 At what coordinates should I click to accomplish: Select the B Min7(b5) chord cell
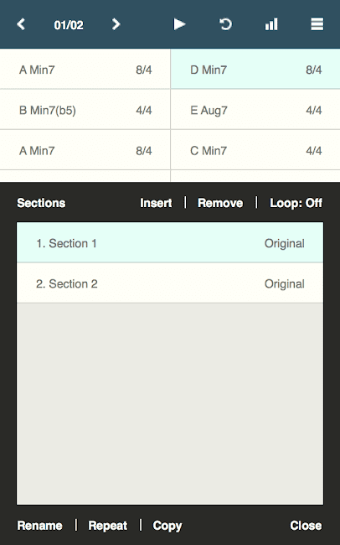point(85,110)
